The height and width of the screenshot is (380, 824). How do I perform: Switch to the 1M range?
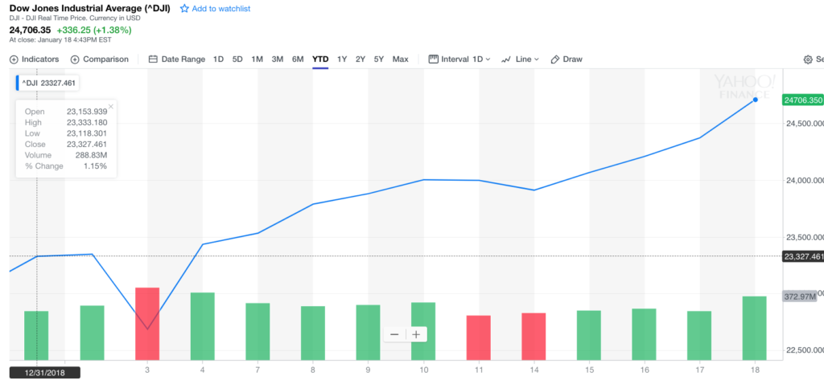click(x=257, y=59)
